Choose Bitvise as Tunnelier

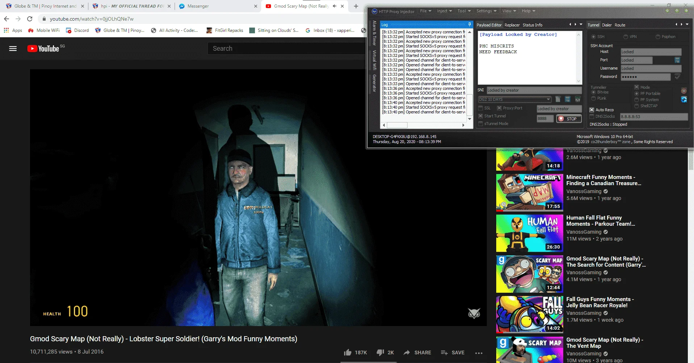[593, 92]
